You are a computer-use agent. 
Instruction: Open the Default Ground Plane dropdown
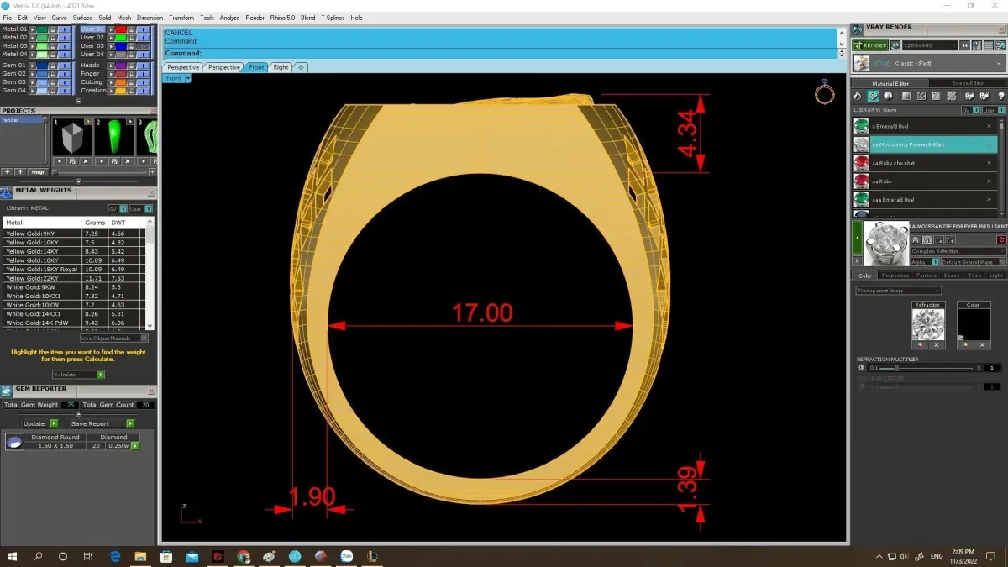tap(974, 262)
